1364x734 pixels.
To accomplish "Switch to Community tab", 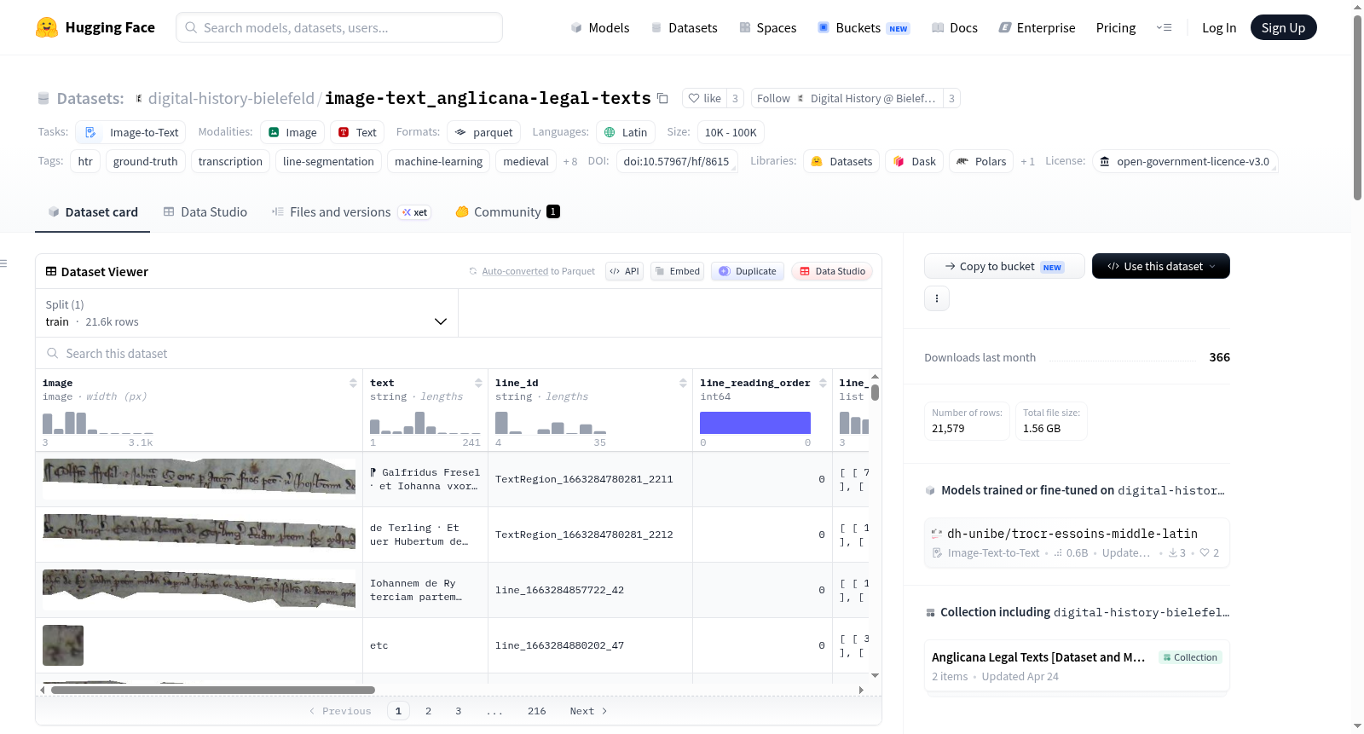I will (507, 212).
